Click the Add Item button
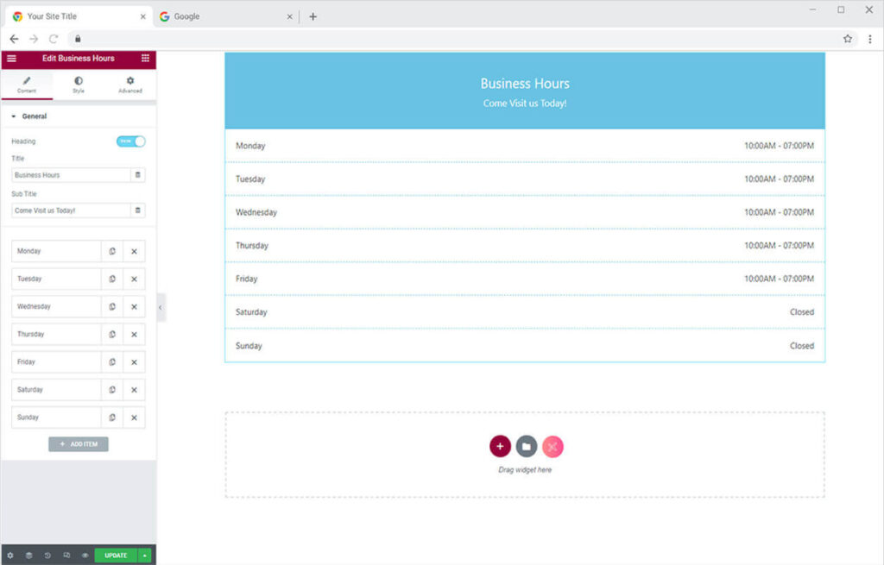The image size is (884, 565). click(79, 444)
